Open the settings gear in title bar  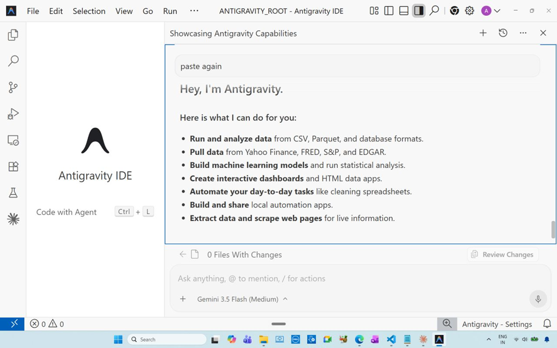[x=469, y=11]
